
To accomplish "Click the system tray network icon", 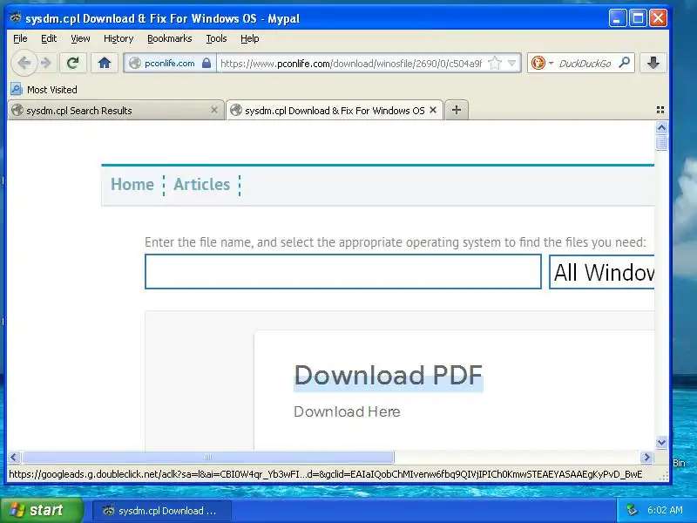I will pyautogui.click(x=632, y=510).
